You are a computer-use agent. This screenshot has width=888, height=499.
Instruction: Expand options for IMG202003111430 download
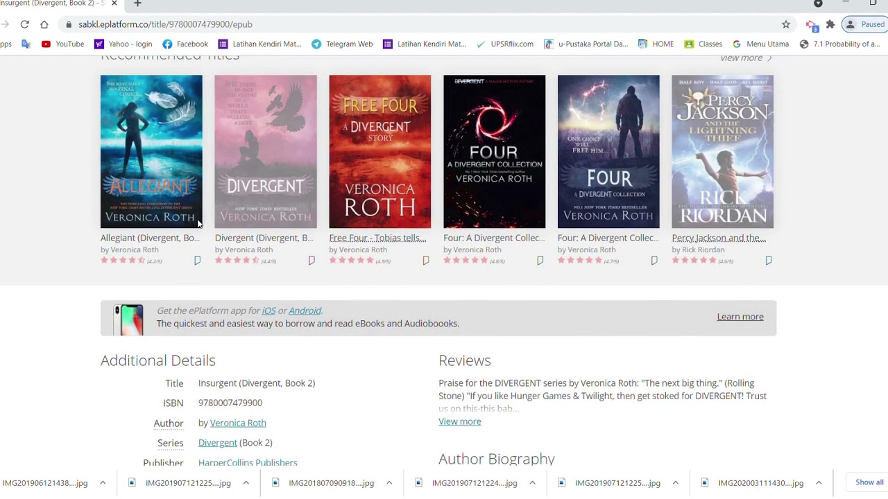pyautogui.click(x=819, y=483)
